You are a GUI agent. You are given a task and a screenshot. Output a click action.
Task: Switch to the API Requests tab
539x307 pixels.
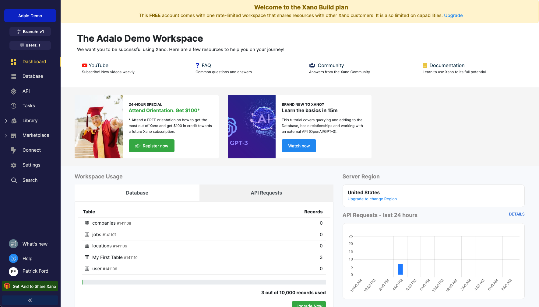coord(266,193)
